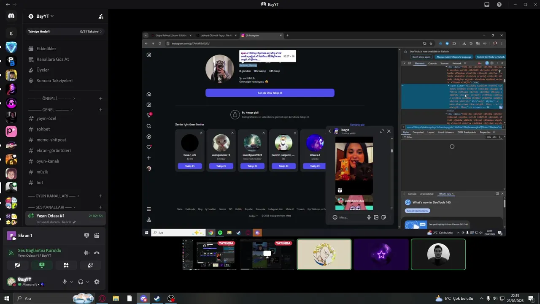Viewport: 540px width, 304px height.
Task: Open Discord direct messages home icon
Action: pyautogui.click(x=11, y=16)
